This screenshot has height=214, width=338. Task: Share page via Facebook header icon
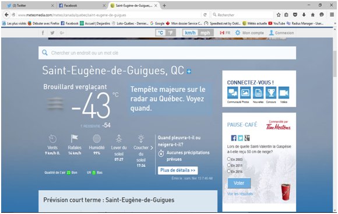(x=43, y=33)
